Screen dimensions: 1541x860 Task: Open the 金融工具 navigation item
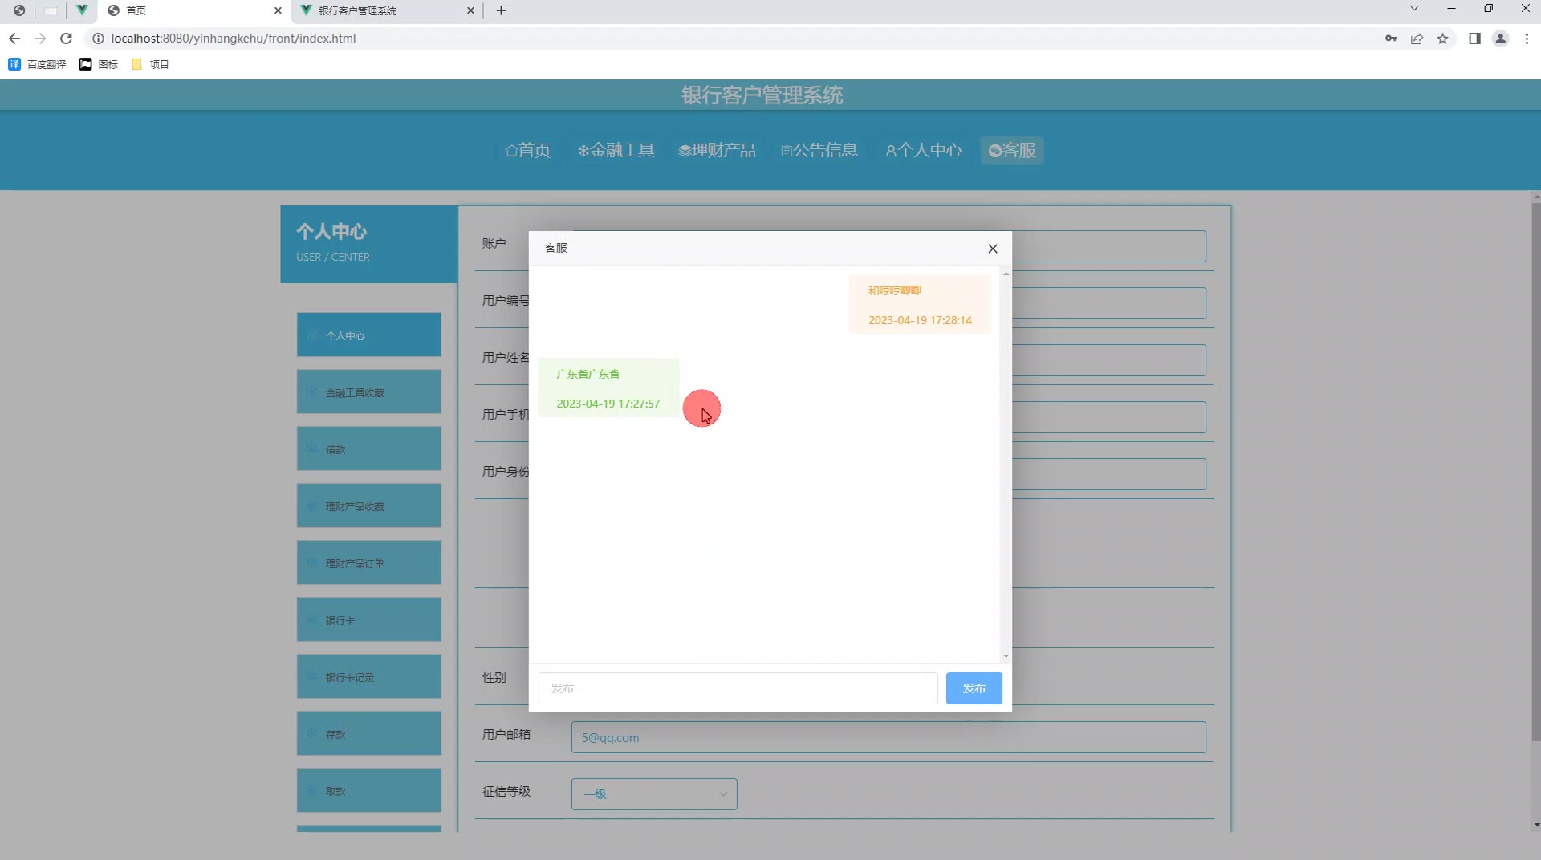click(x=616, y=150)
